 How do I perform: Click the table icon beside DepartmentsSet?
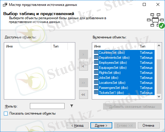pyautogui.click(x=96, y=57)
